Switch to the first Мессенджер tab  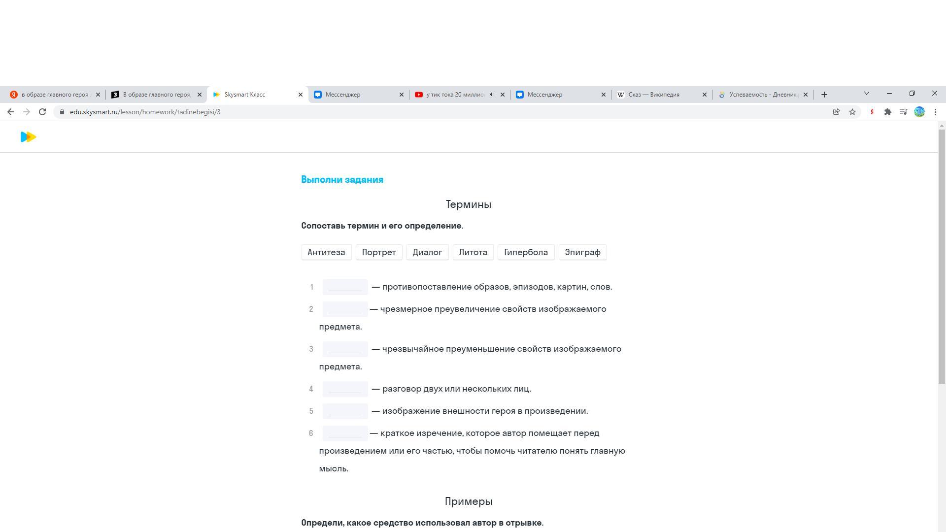(358, 95)
